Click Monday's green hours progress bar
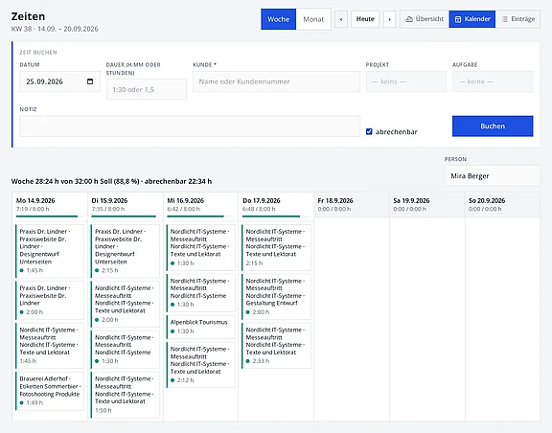 pyautogui.click(x=47, y=216)
